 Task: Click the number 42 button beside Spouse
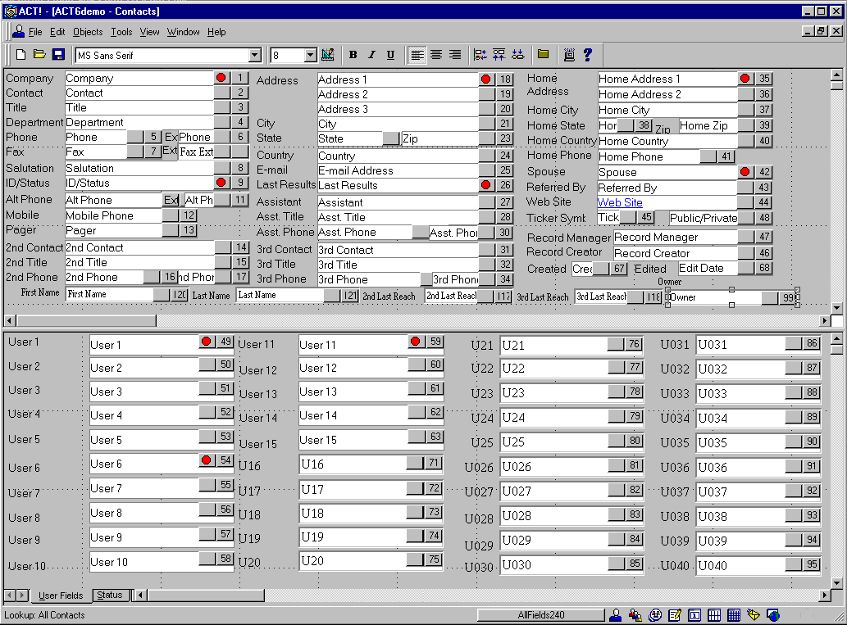click(764, 172)
